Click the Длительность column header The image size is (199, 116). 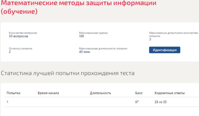click(101, 93)
